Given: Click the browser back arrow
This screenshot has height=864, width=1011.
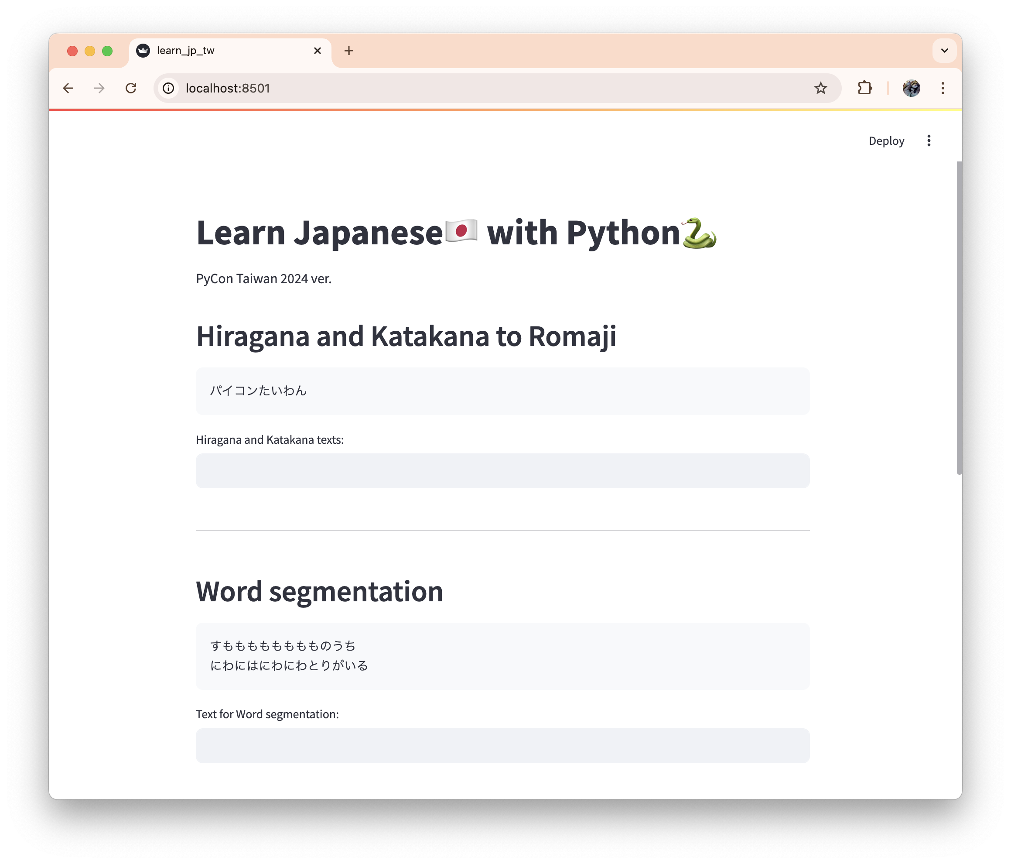Looking at the screenshot, I should click(x=68, y=88).
